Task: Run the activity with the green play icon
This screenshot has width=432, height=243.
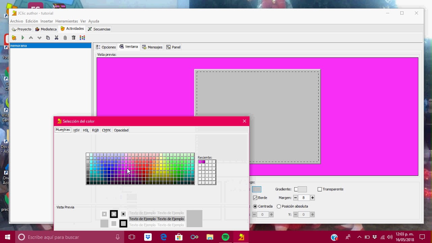Action: pyautogui.click(x=23, y=38)
